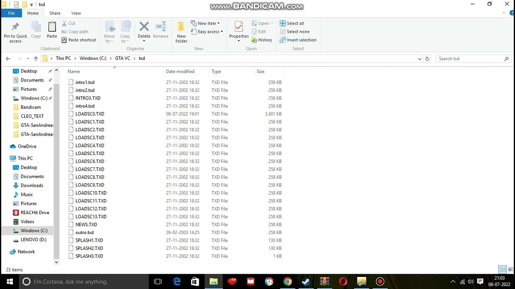The width and height of the screenshot is (515, 289).
Task: Sort by the Name column header
Action: tap(74, 71)
